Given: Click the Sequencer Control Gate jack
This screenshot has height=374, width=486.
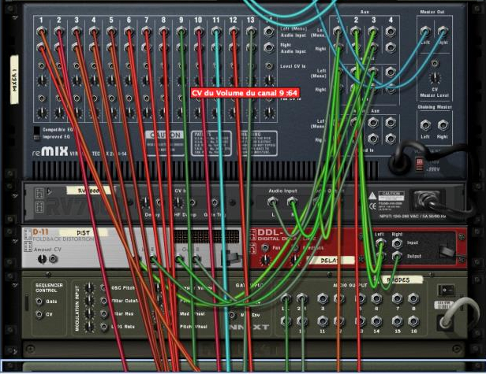Looking at the screenshot, I should pyautogui.click(x=40, y=301).
